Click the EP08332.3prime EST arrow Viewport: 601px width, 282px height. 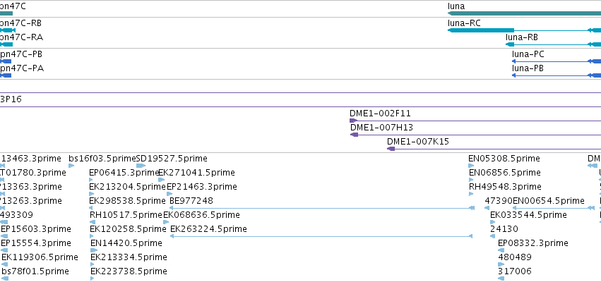tap(501, 250)
